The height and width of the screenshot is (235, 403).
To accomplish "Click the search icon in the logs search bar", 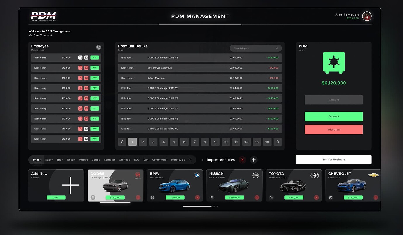I will tap(277, 48).
